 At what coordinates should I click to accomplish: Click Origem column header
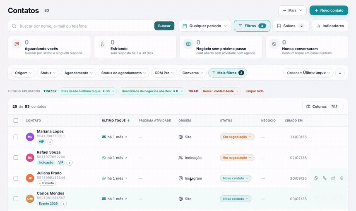tap(185, 121)
